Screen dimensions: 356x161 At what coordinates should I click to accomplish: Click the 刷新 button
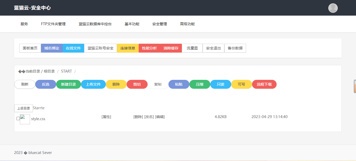click(25, 84)
